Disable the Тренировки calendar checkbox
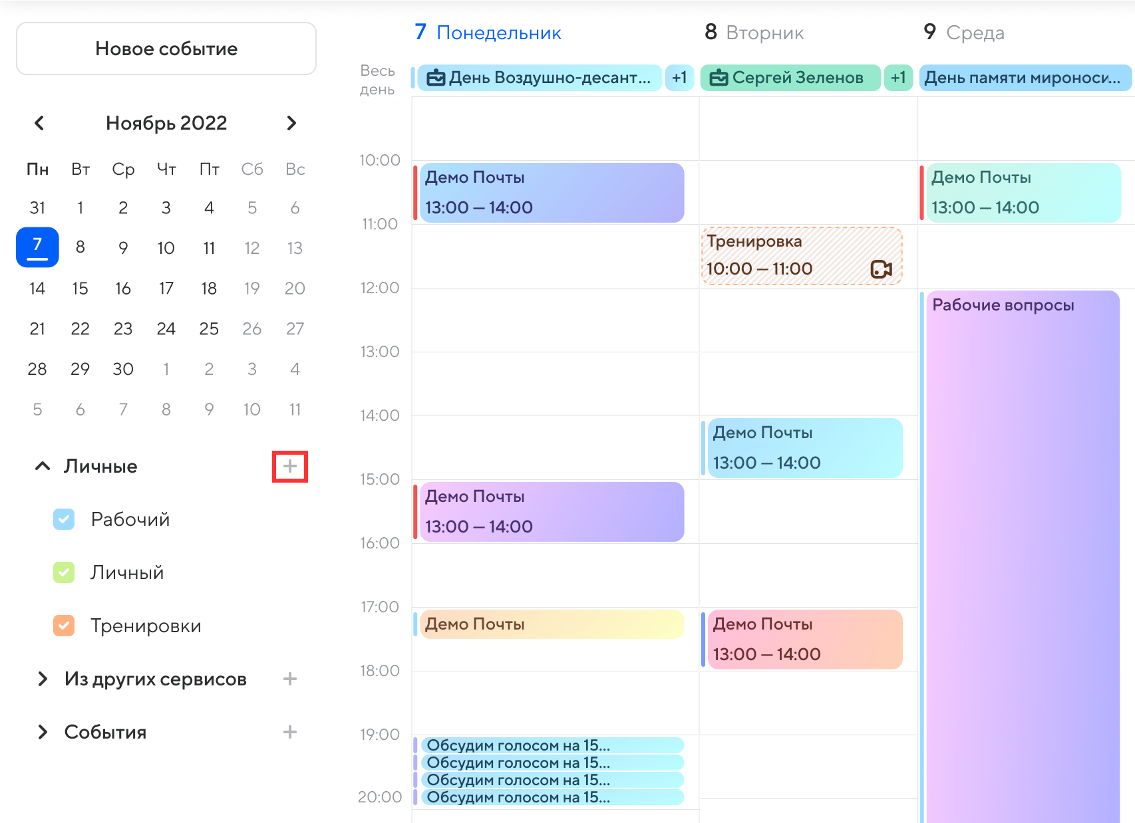Screen dimensions: 1135x823 click(x=64, y=626)
